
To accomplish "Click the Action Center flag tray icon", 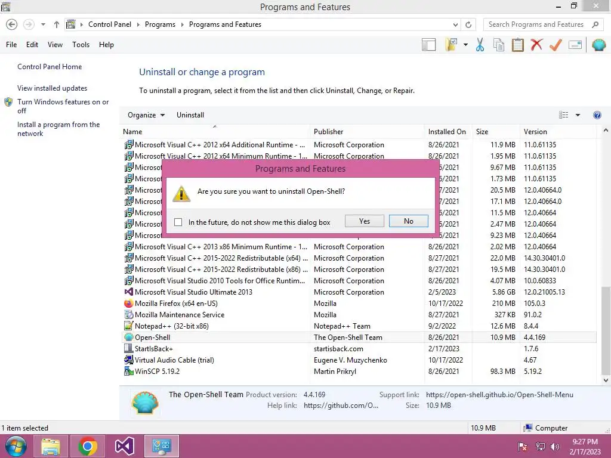I will pos(523,446).
